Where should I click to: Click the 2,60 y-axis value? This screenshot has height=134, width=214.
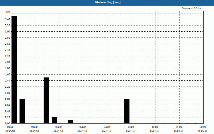pos(7,44)
